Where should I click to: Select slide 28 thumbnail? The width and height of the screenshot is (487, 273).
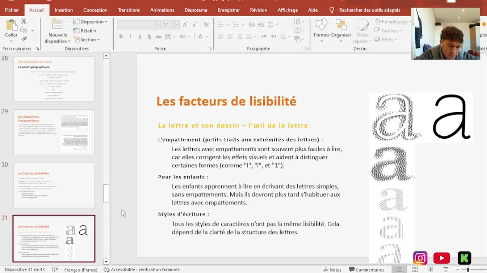pyautogui.click(x=54, y=79)
